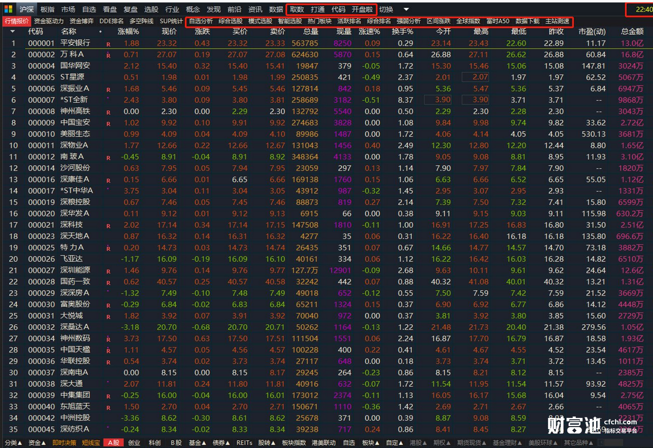Select the 板块指数 bottom tab

click(294, 443)
